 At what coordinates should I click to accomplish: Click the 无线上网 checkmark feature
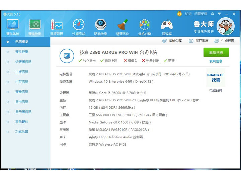click(109, 61)
